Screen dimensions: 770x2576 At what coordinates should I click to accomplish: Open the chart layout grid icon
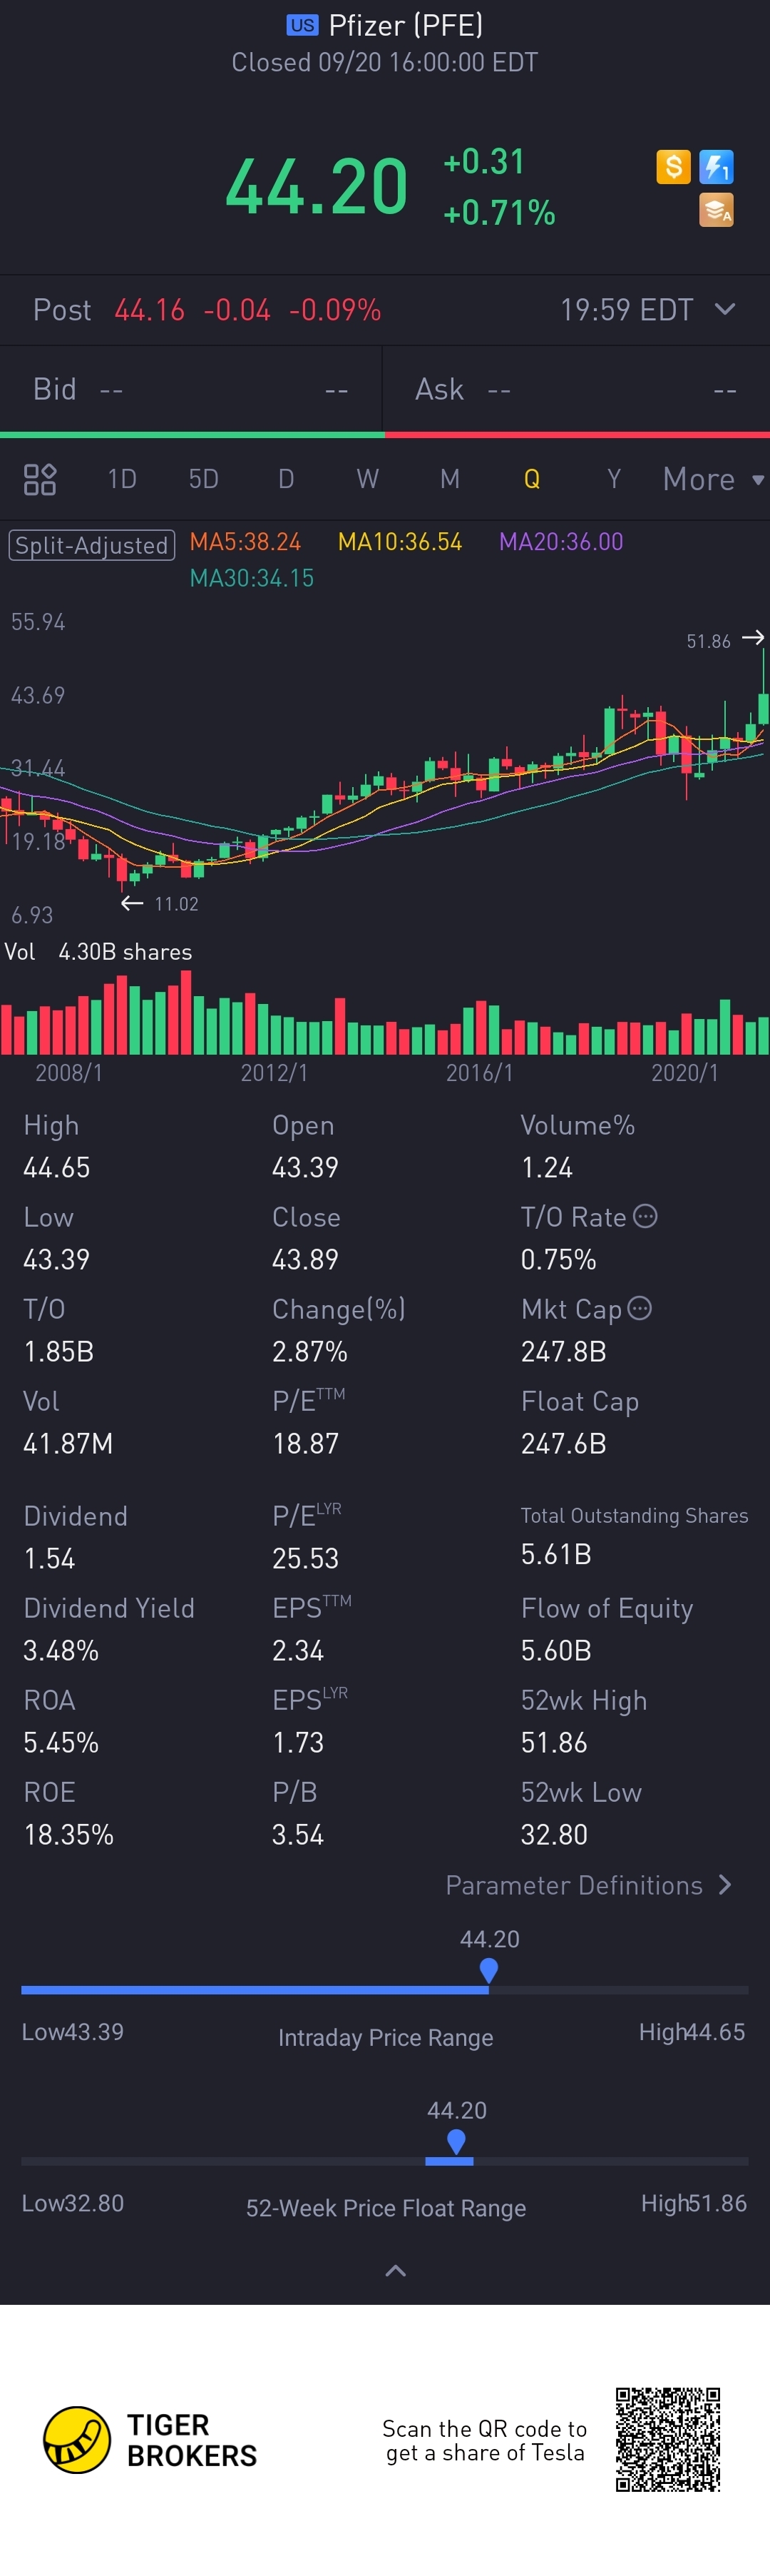pos(40,480)
